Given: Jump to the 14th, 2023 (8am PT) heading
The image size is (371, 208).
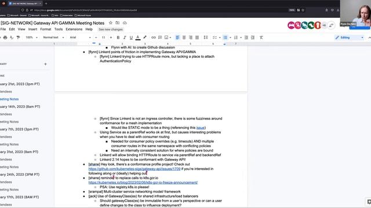Looking at the screenshot, I should (x=20, y=106).
